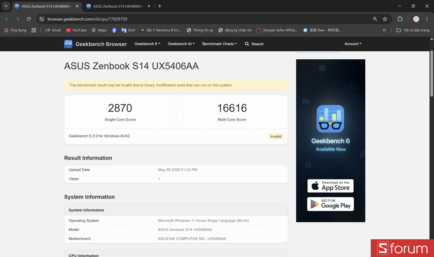This screenshot has width=434, height=257.
Task: Click the Microsoft Windows 11 Home operating system value
Action: [x=203, y=220]
